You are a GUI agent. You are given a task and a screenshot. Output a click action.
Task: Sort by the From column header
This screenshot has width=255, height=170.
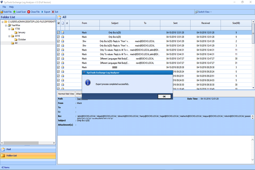point(84,23)
